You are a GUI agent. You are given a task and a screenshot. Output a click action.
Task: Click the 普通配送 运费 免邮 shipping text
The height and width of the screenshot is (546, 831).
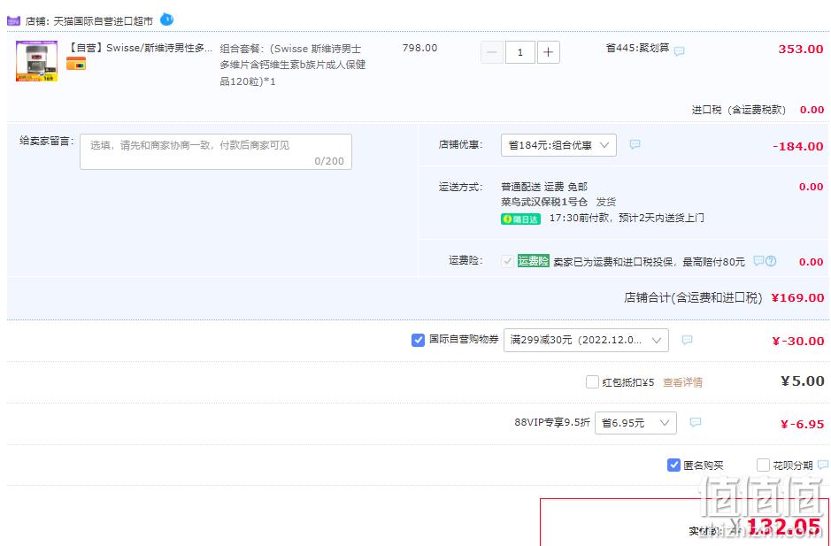[544, 187]
